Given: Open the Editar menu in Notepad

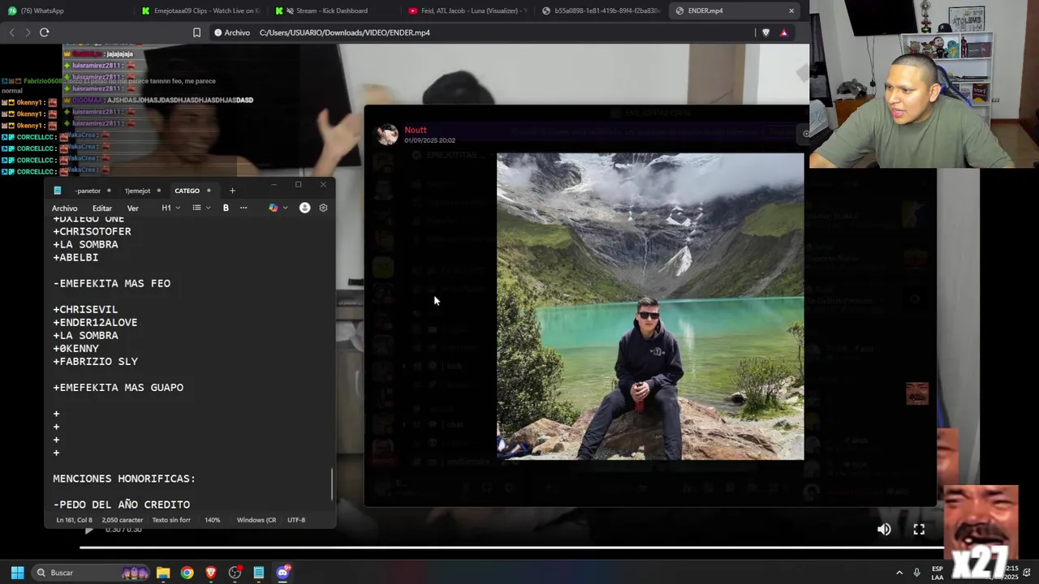Looking at the screenshot, I should click(102, 208).
